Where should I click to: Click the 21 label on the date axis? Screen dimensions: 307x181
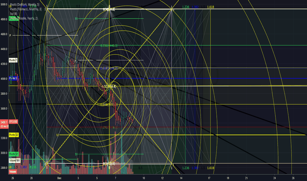coord(246,178)
